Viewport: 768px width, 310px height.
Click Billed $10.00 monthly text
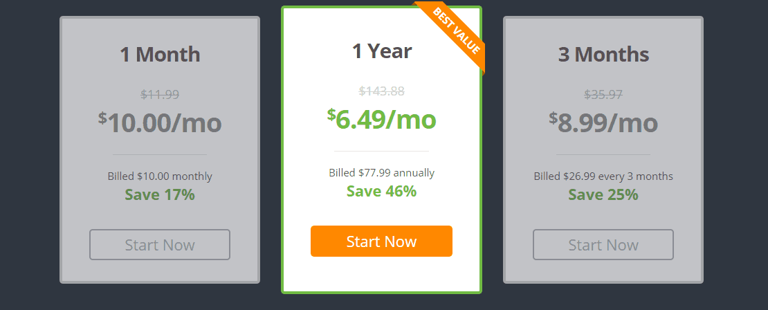pyautogui.click(x=160, y=176)
